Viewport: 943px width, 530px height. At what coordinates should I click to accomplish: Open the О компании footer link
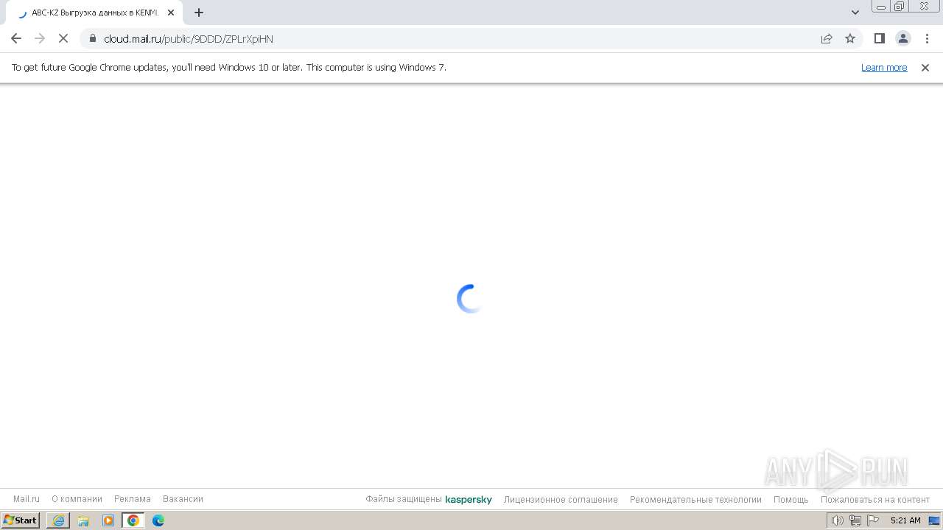pos(77,499)
